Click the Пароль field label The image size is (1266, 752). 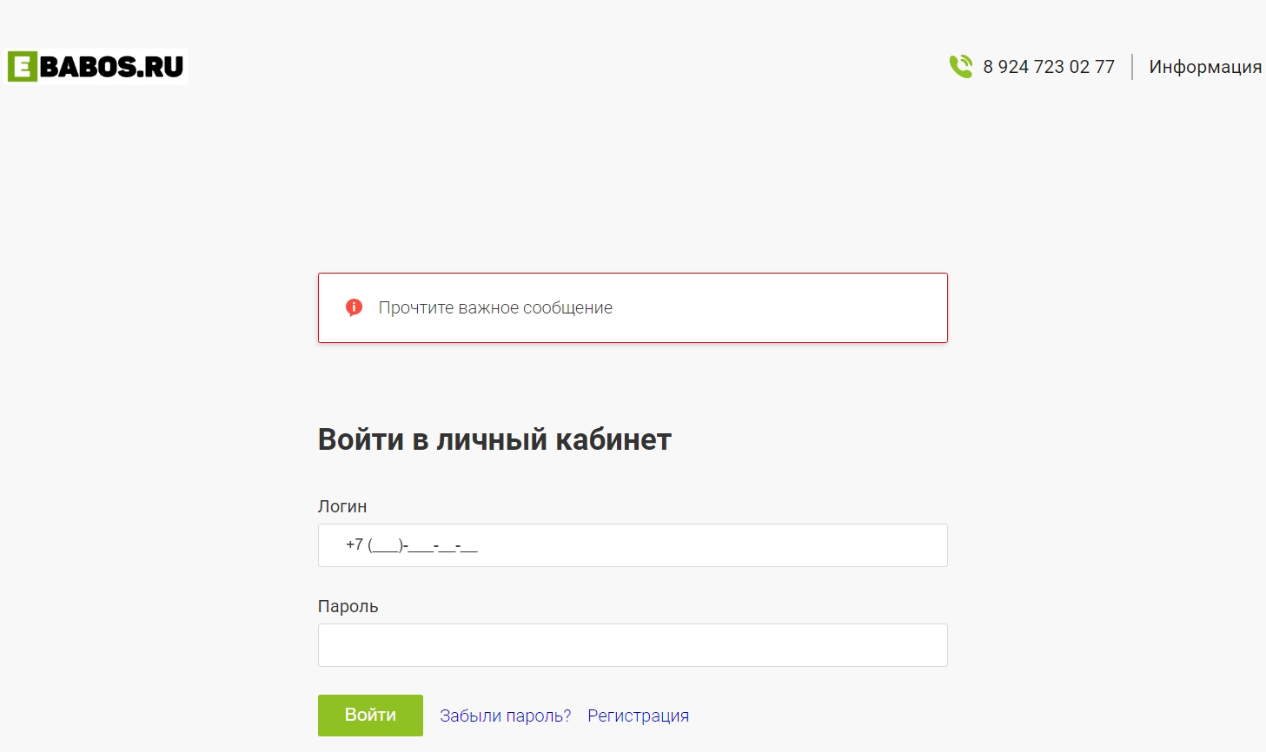point(348,606)
